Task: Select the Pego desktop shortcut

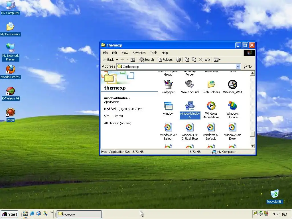Action: tap(11, 115)
